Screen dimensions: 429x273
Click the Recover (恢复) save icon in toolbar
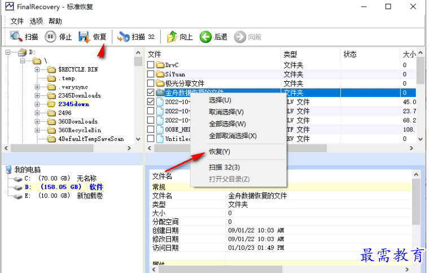pyautogui.click(x=84, y=37)
